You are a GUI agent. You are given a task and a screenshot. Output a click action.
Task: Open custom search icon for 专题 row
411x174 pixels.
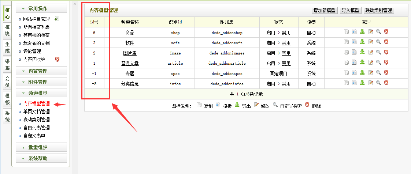(378, 73)
